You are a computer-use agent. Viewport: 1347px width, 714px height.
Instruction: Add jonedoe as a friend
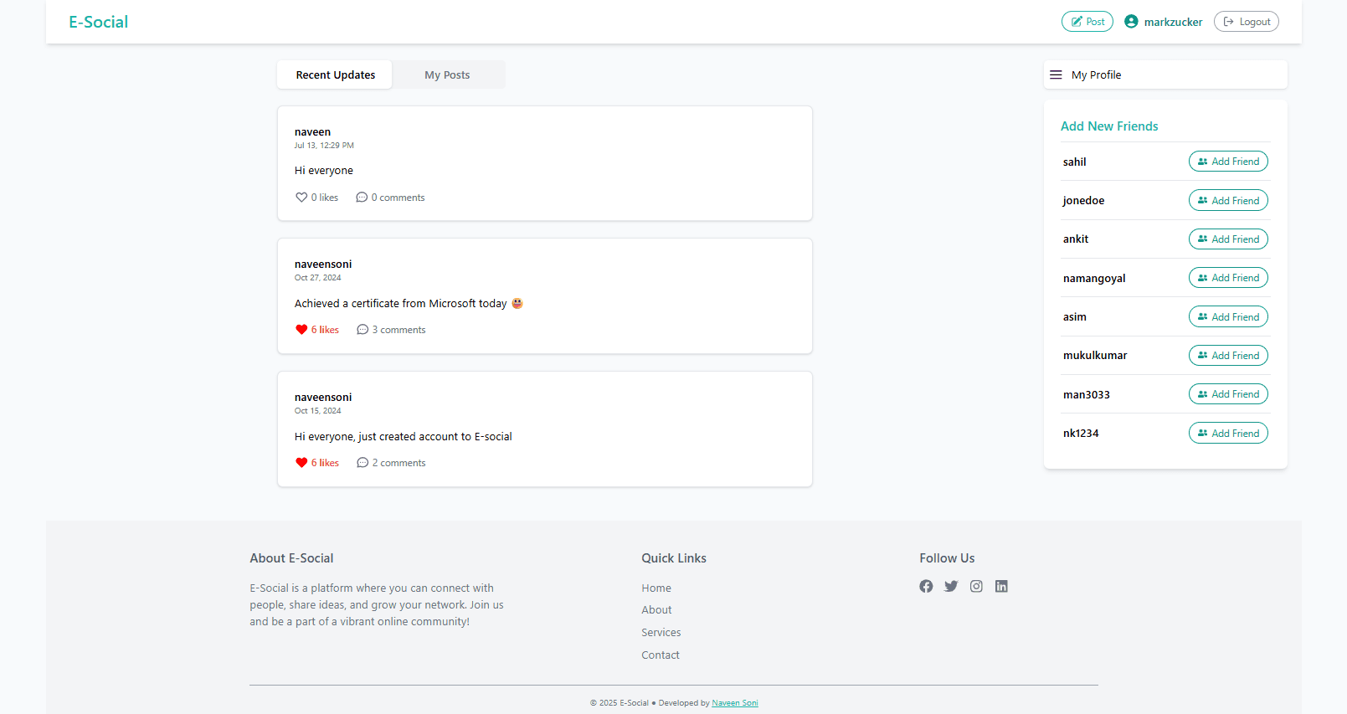1228,200
